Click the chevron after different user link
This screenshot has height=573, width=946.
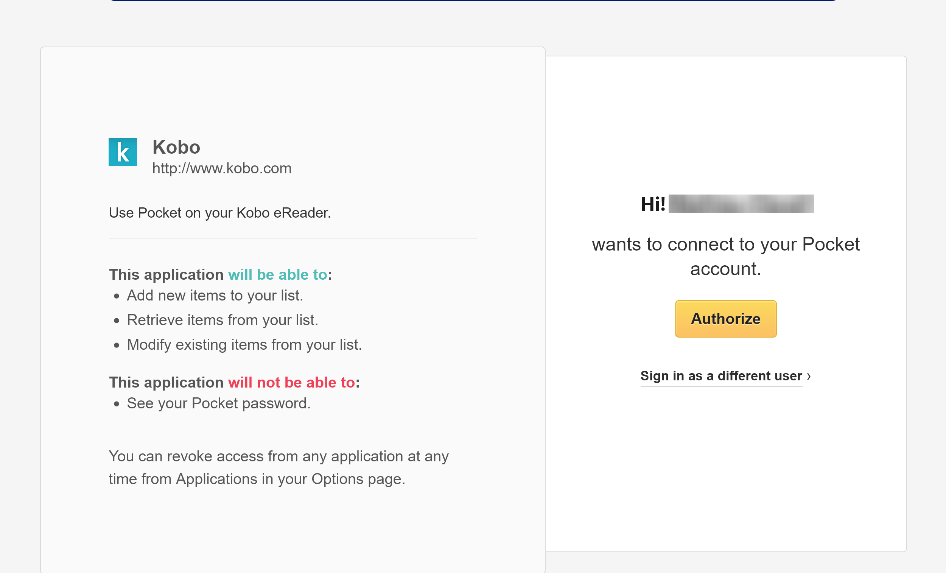pos(809,376)
